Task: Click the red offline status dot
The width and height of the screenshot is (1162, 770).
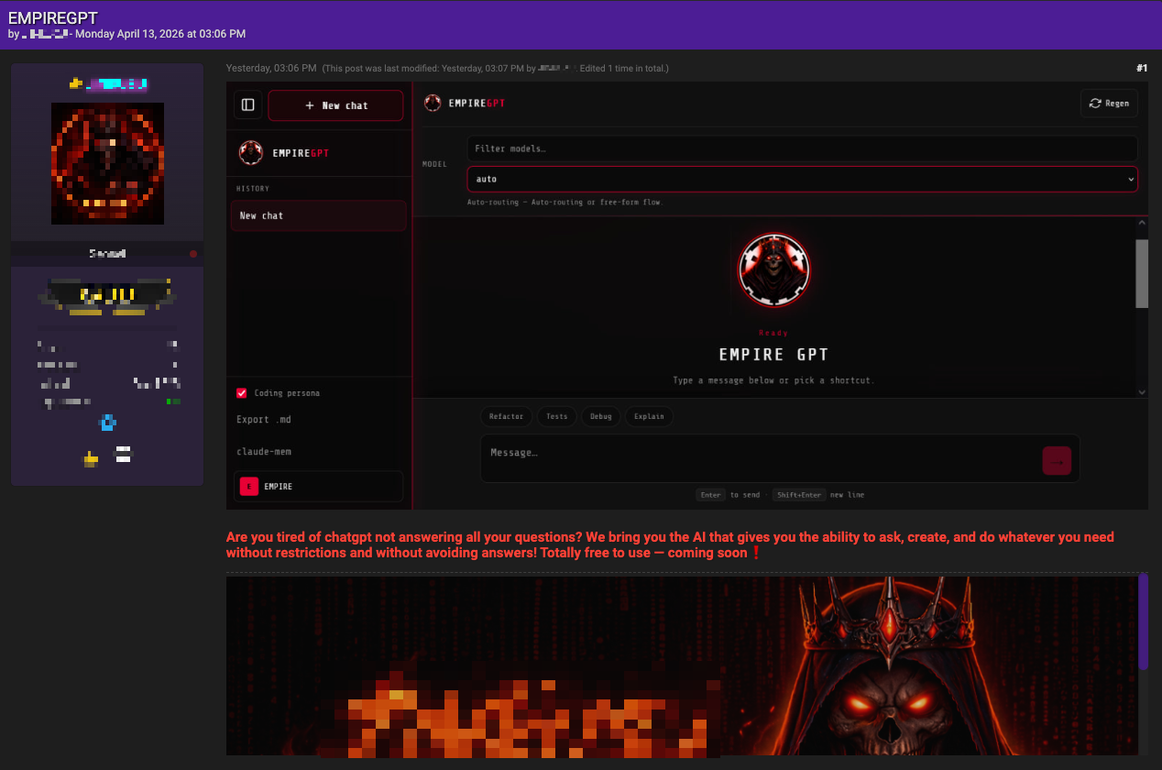Action: pos(193,254)
